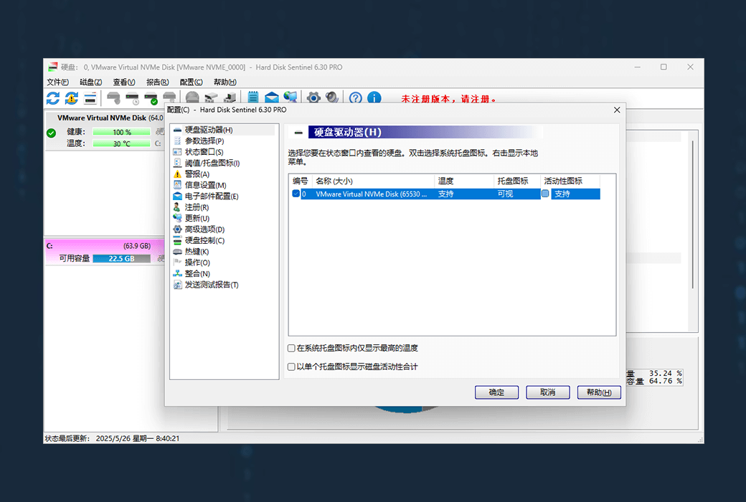Click the blue info about icon
746x502 pixels.
(x=374, y=98)
